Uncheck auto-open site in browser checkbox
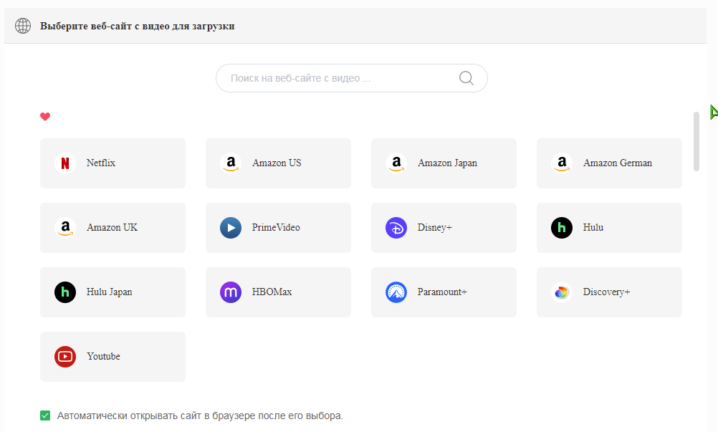The width and height of the screenshot is (718, 432). [x=45, y=416]
